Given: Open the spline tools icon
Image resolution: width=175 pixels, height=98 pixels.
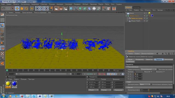Looking at the screenshot, I should click(x=75, y=8).
